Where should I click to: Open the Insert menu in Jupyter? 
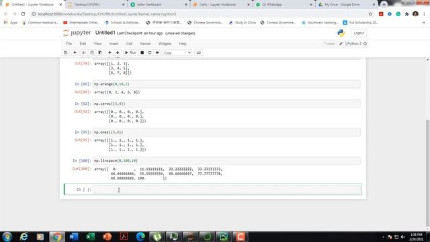114,44
